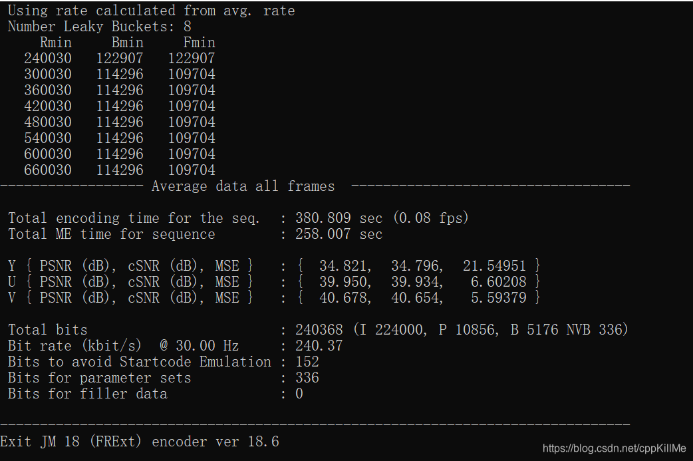Click the 'Average data all frames' heading
Viewport: 693px width, 461px height.
pyautogui.click(x=243, y=186)
